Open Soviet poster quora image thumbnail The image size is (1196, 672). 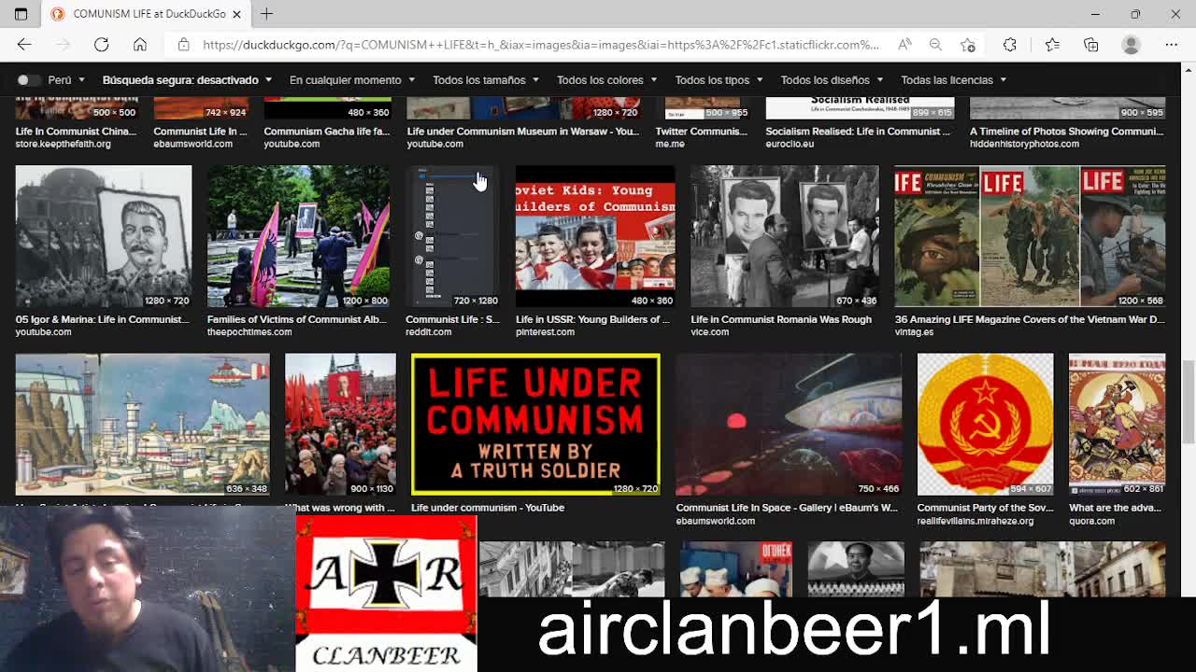click(1118, 424)
